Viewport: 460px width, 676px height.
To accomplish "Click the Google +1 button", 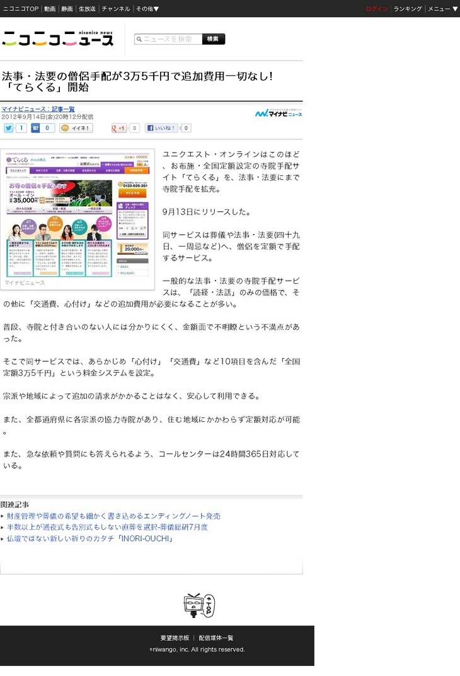I will [118, 128].
